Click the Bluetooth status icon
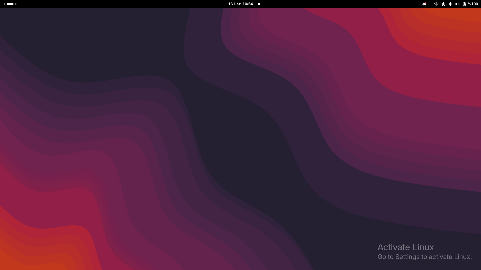The height and width of the screenshot is (270, 481). coord(450,4)
